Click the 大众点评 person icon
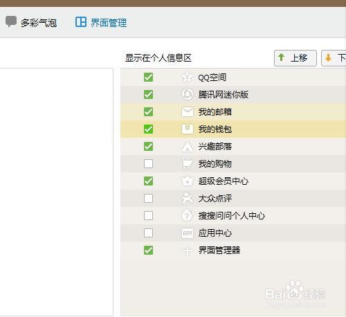 coord(187,198)
